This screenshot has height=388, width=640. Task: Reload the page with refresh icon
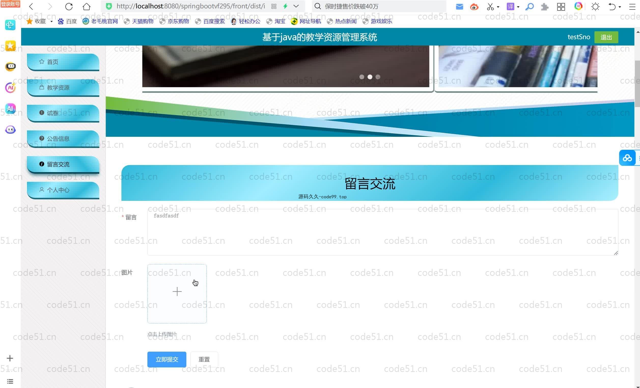(x=69, y=7)
